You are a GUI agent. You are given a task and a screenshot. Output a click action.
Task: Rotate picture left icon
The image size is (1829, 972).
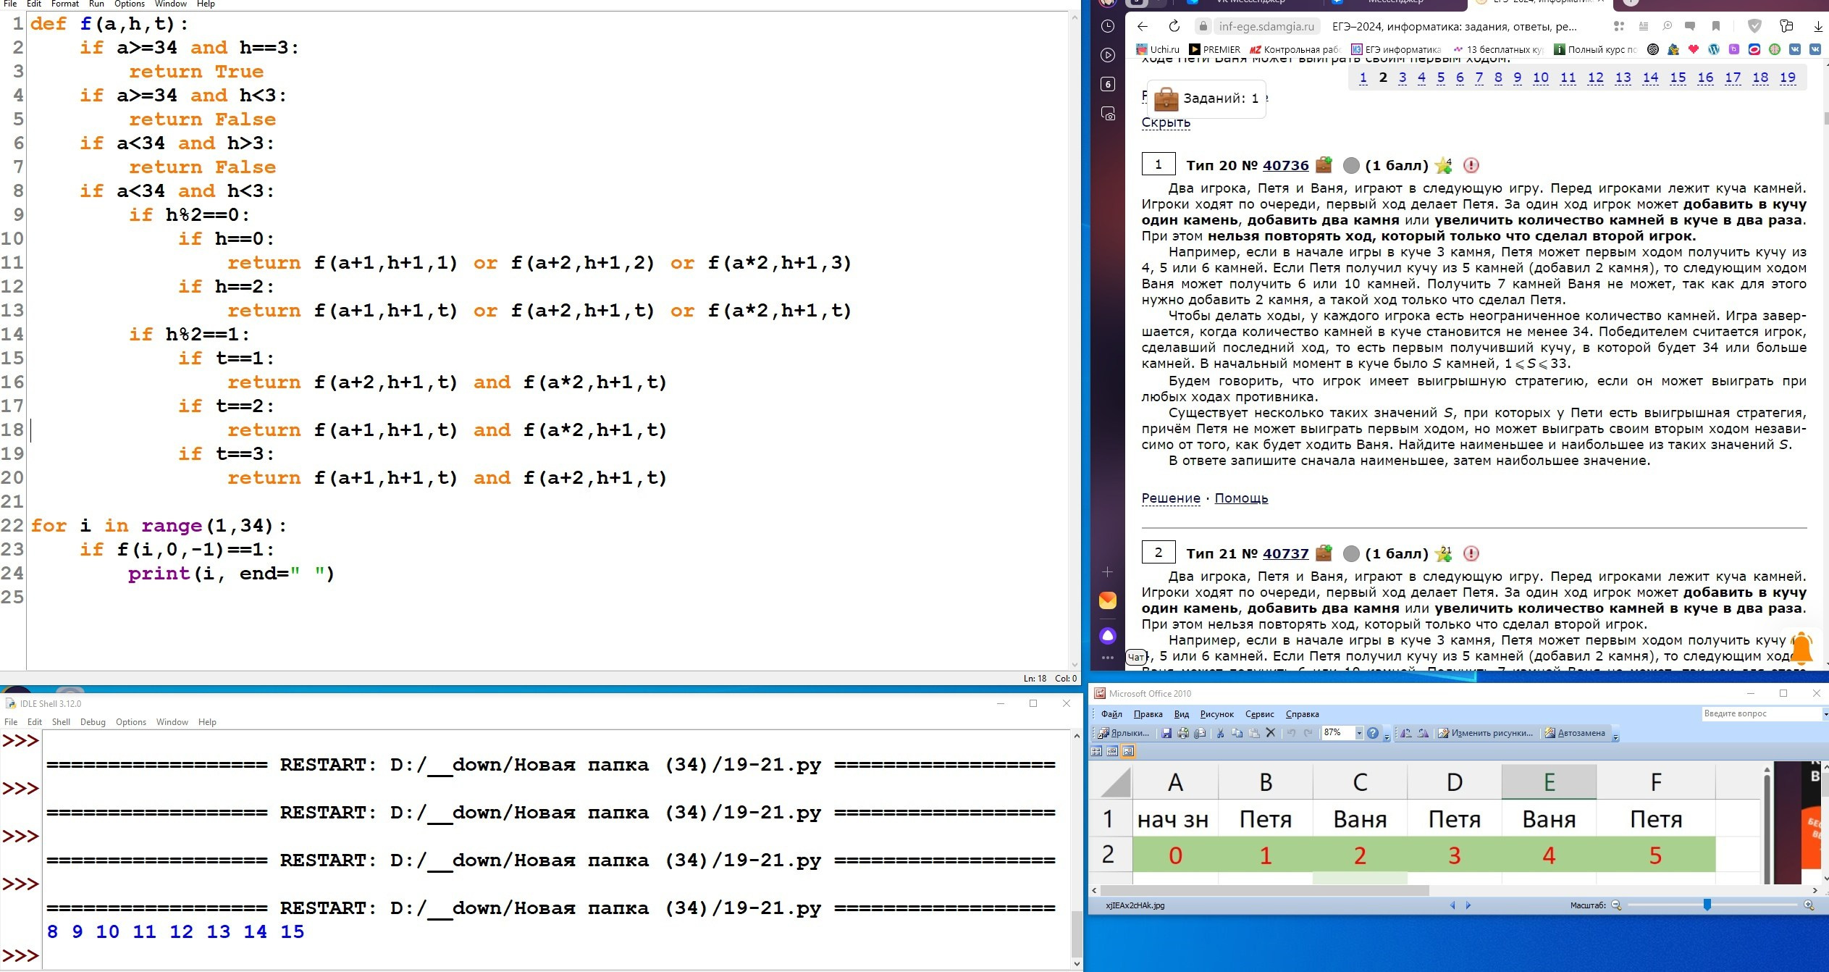[1406, 733]
